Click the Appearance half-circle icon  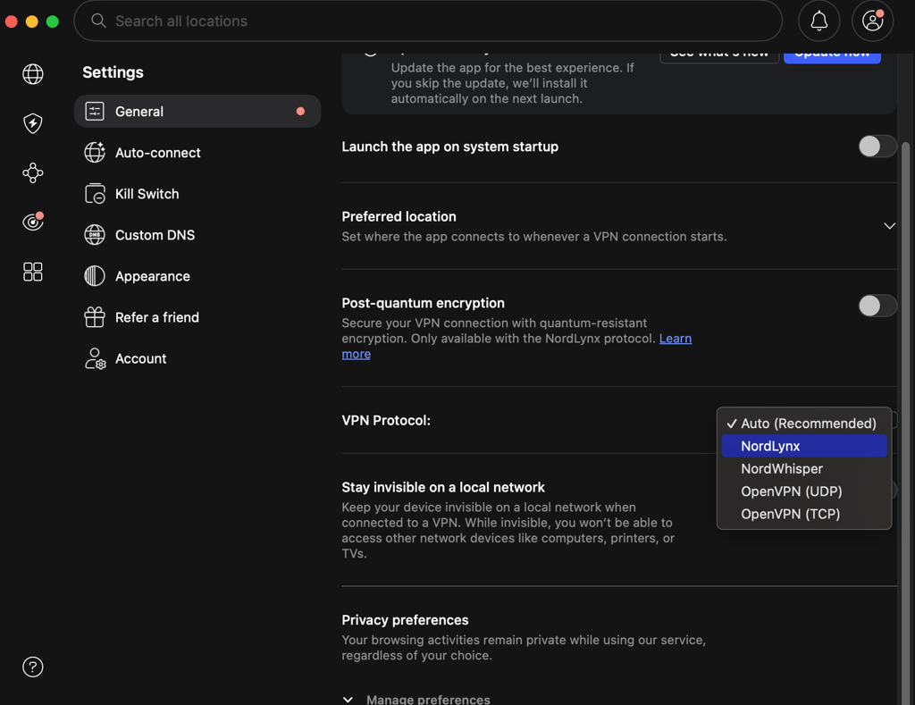point(95,276)
